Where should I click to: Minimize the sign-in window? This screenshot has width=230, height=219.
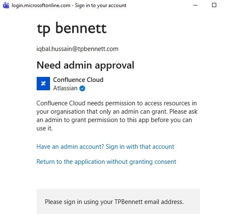pos(195,5)
